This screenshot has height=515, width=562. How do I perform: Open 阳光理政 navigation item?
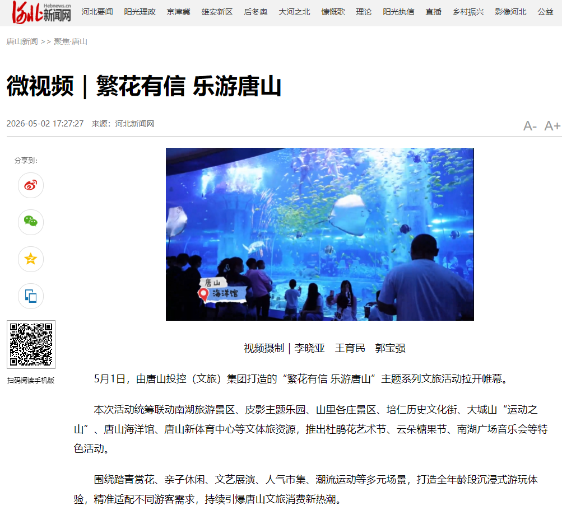coord(140,12)
